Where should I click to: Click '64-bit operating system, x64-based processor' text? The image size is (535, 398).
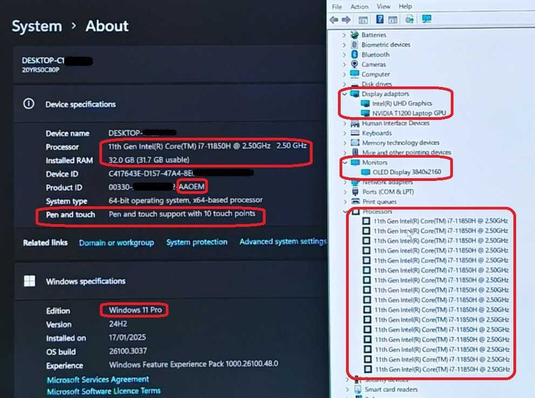click(x=185, y=200)
